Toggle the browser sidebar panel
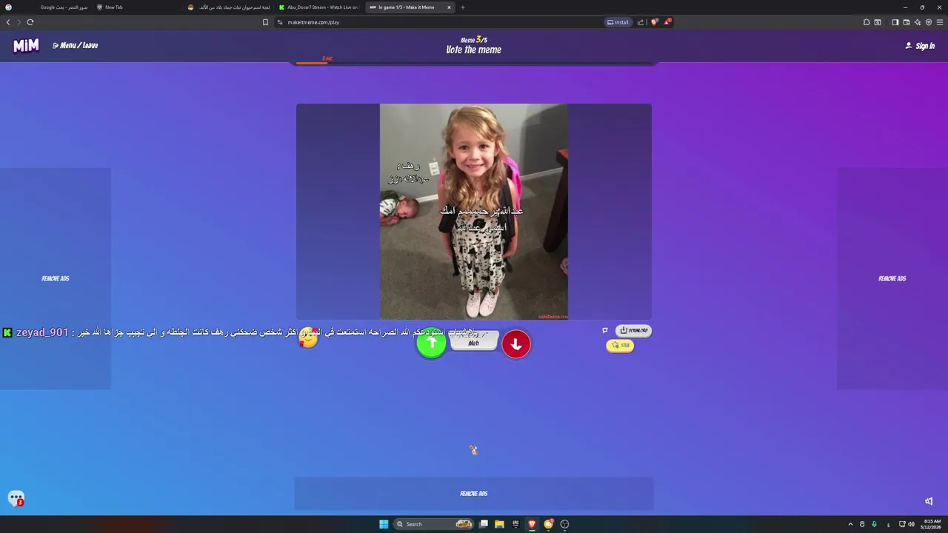The image size is (948, 533). (895, 22)
